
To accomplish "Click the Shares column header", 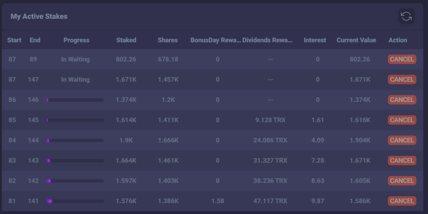I will (x=168, y=40).
